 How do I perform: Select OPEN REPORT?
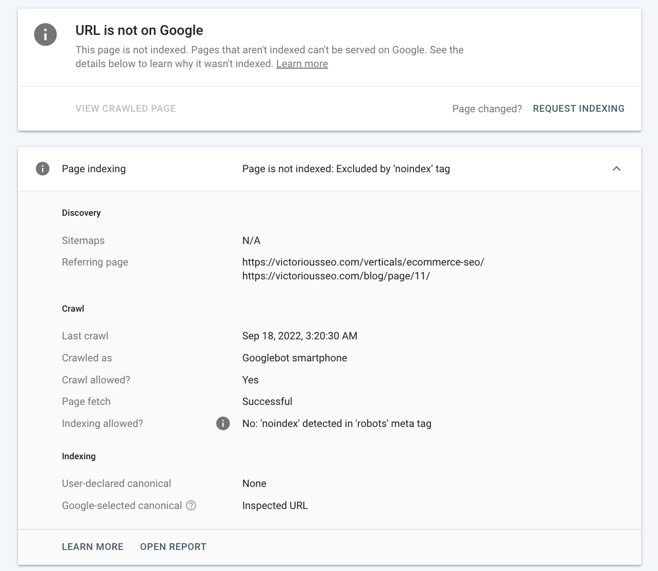(x=173, y=546)
